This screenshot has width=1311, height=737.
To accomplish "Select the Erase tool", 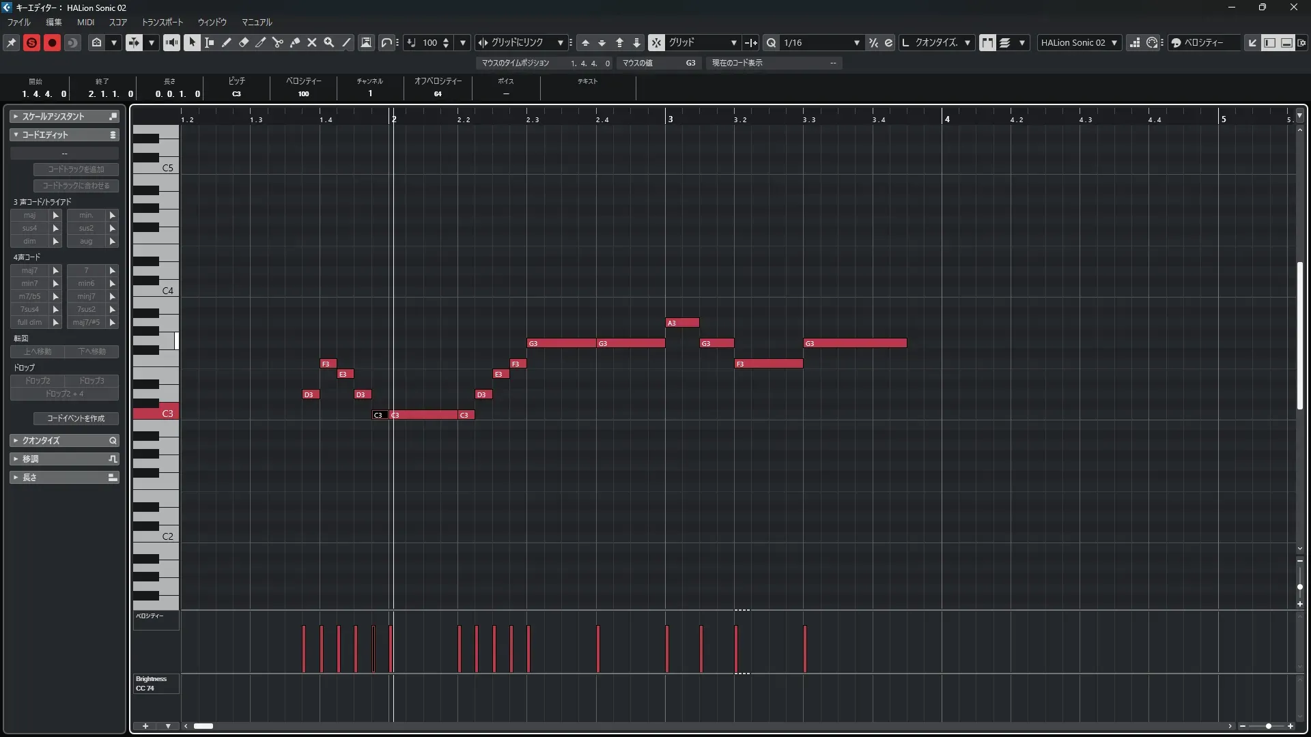I will click(x=244, y=42).
